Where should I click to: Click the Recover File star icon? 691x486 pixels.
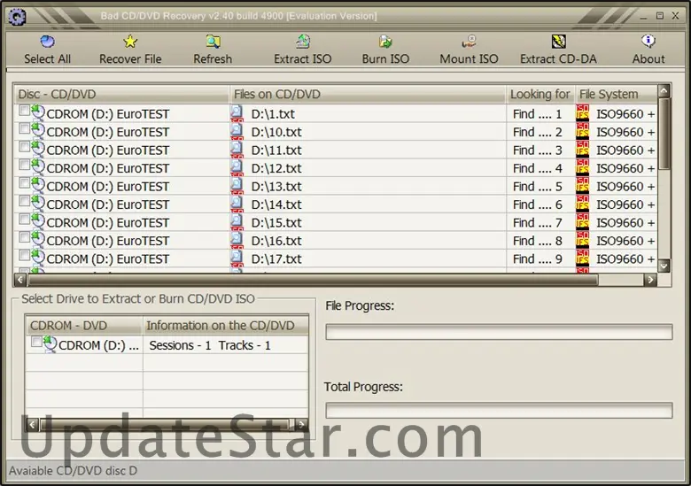(130, 42)
